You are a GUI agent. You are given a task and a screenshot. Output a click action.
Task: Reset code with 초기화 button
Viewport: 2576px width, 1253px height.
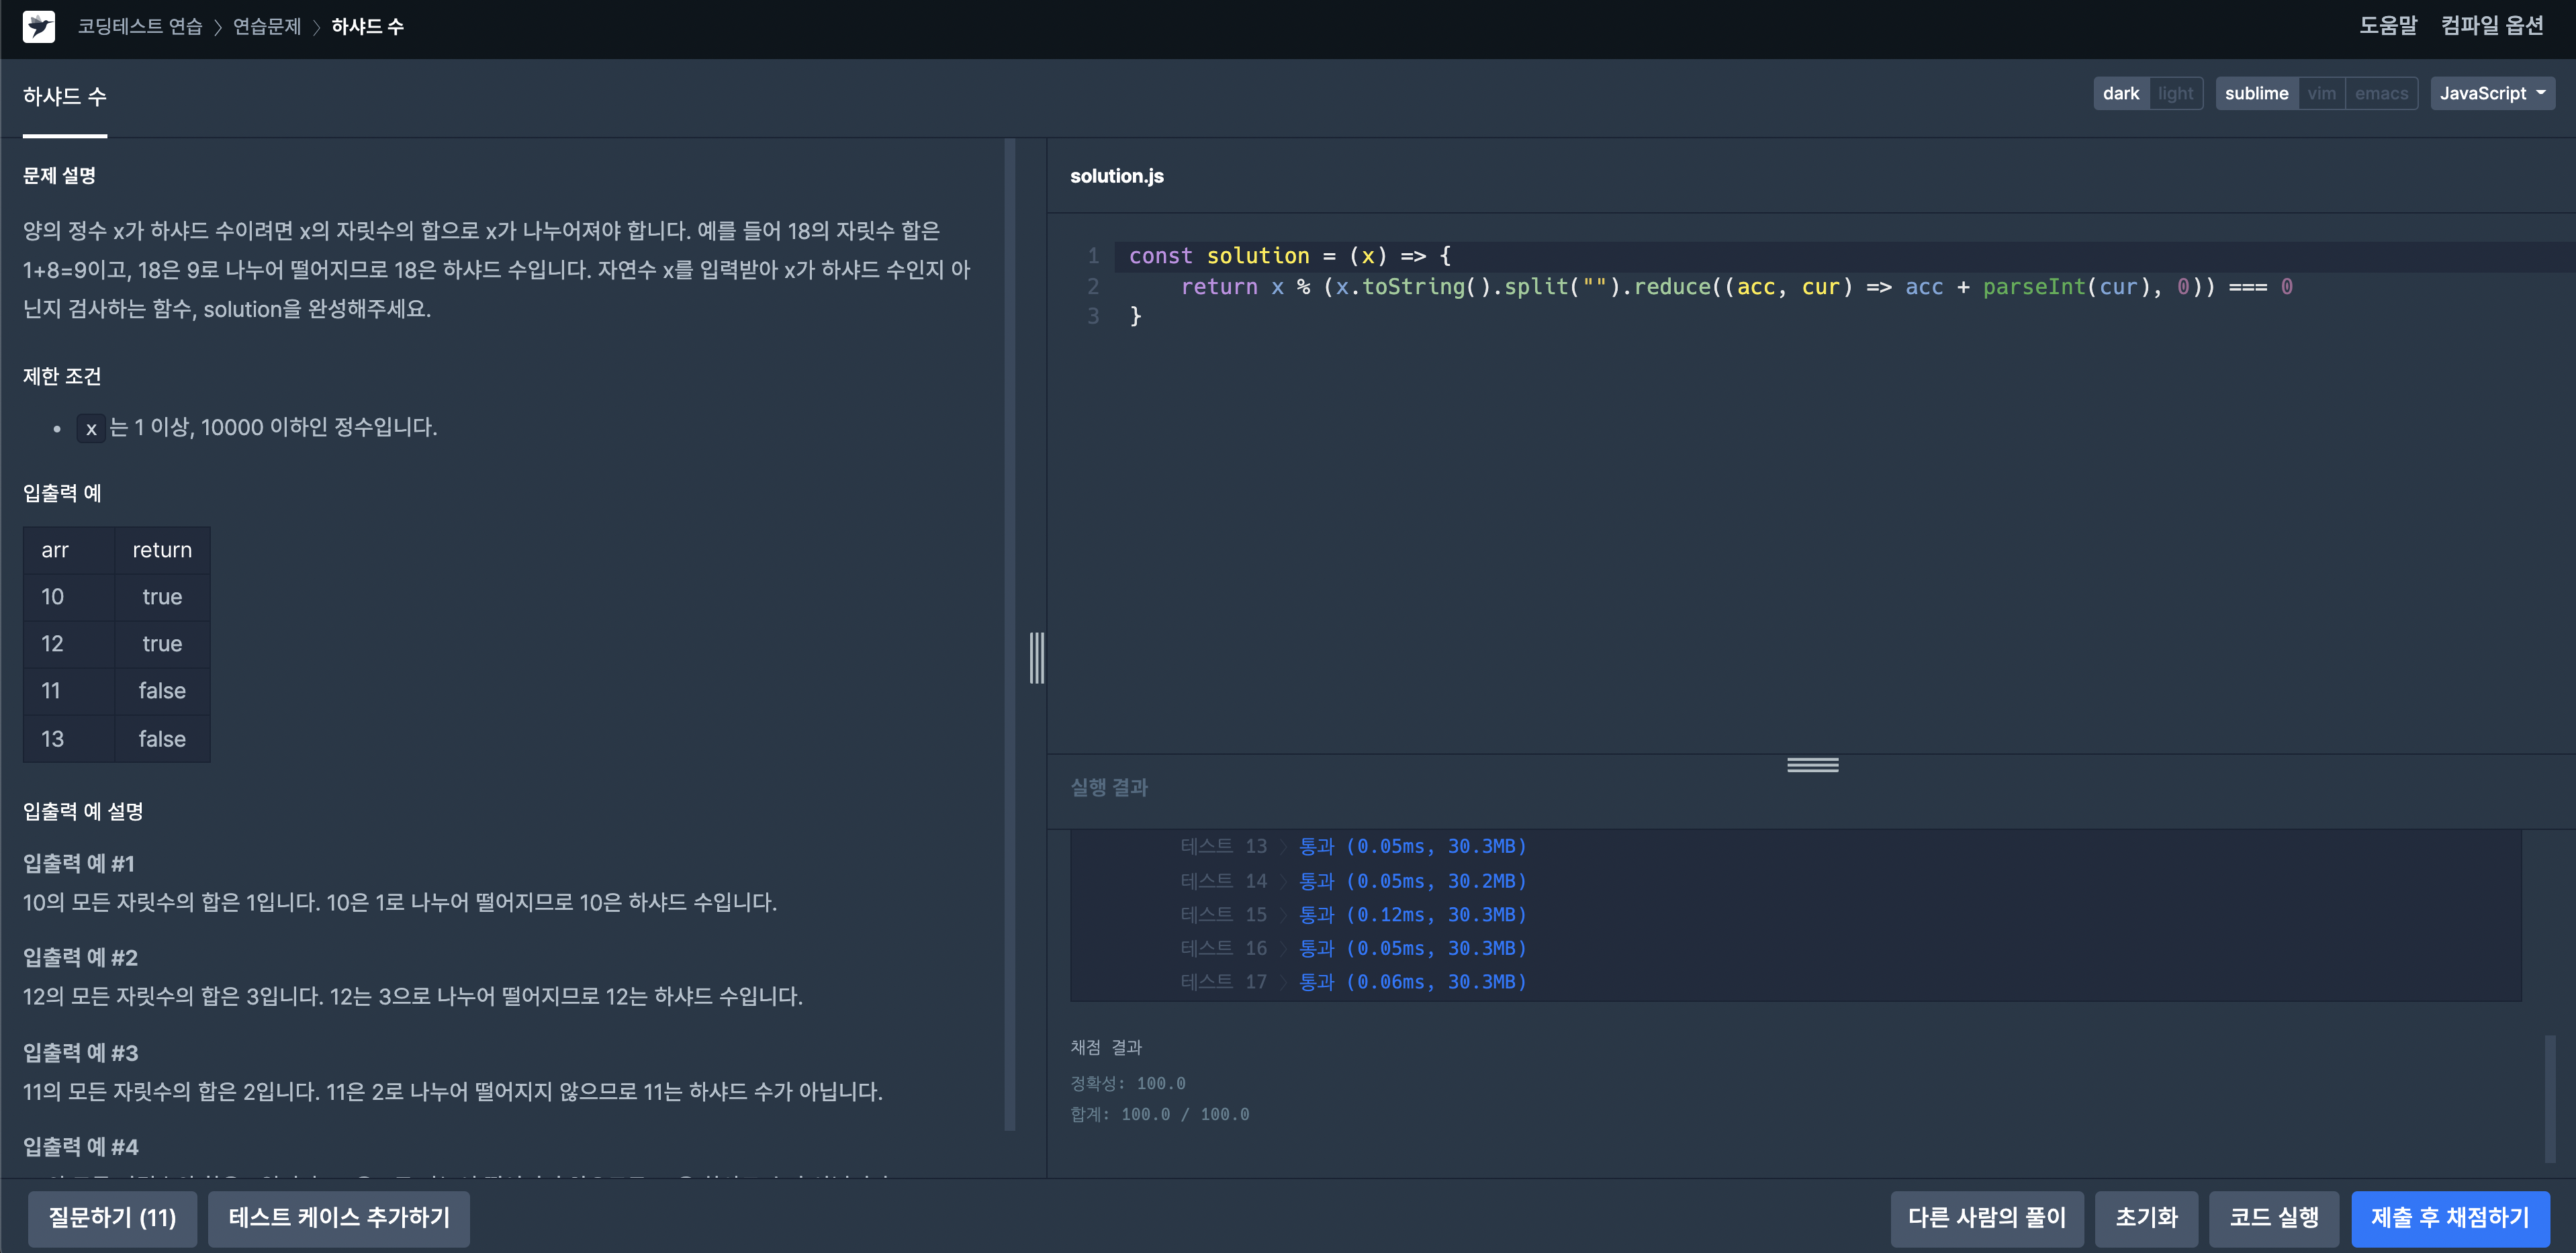2146,1217
